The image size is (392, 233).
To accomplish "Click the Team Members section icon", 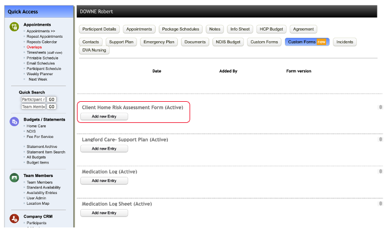I will [x=14, y=178].
